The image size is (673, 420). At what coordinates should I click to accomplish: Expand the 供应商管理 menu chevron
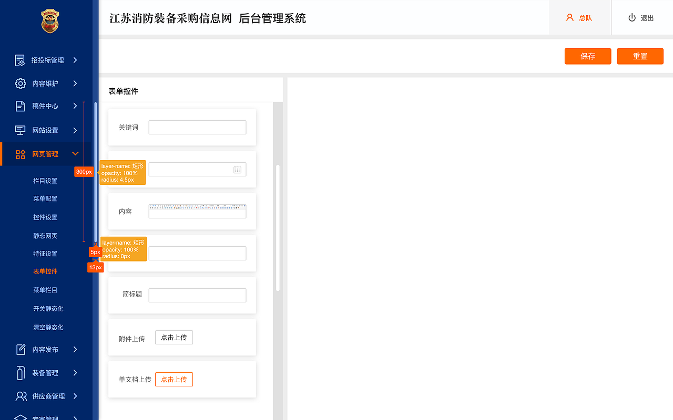click(75, 396)
